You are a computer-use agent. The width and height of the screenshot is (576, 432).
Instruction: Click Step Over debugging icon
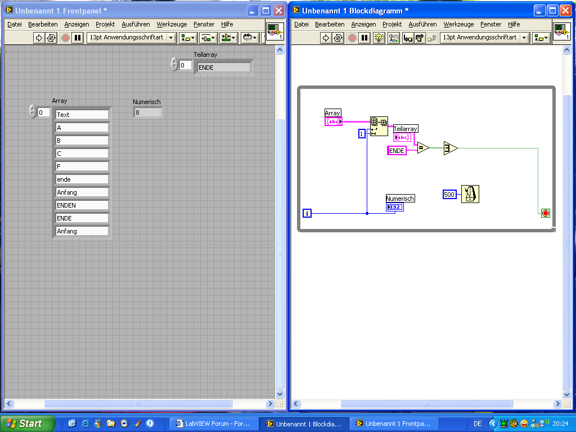click(x=420, y=38)
